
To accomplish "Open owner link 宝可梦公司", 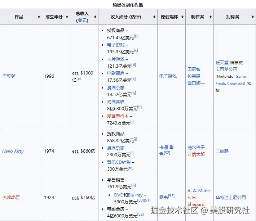I will [226, 69].
